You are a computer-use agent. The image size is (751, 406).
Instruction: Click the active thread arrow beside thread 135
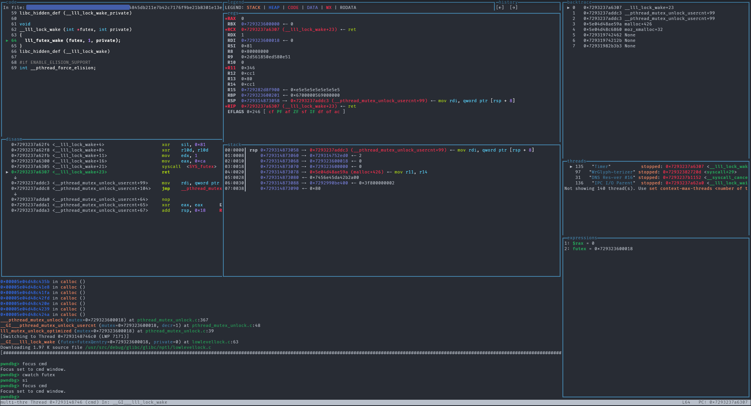tap(571, 167)
